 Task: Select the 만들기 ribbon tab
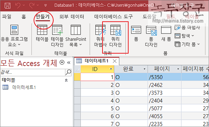click(43, 17)
